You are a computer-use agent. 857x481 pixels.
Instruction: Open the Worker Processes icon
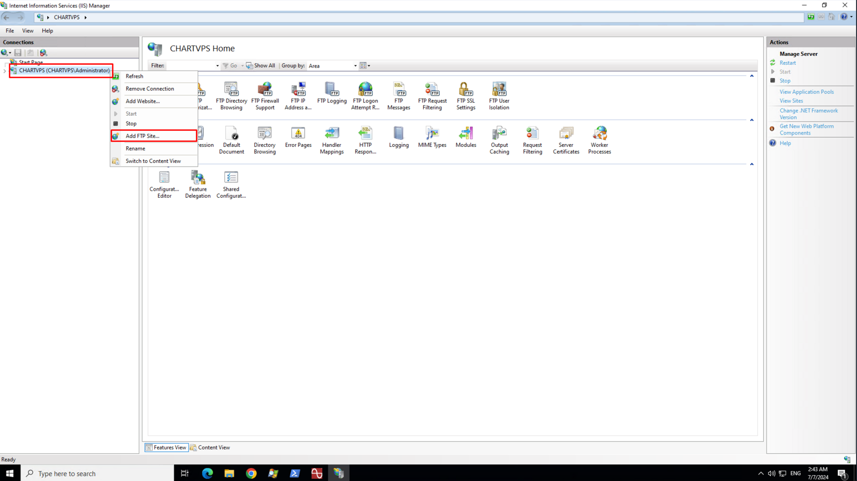tap(599, 140)
